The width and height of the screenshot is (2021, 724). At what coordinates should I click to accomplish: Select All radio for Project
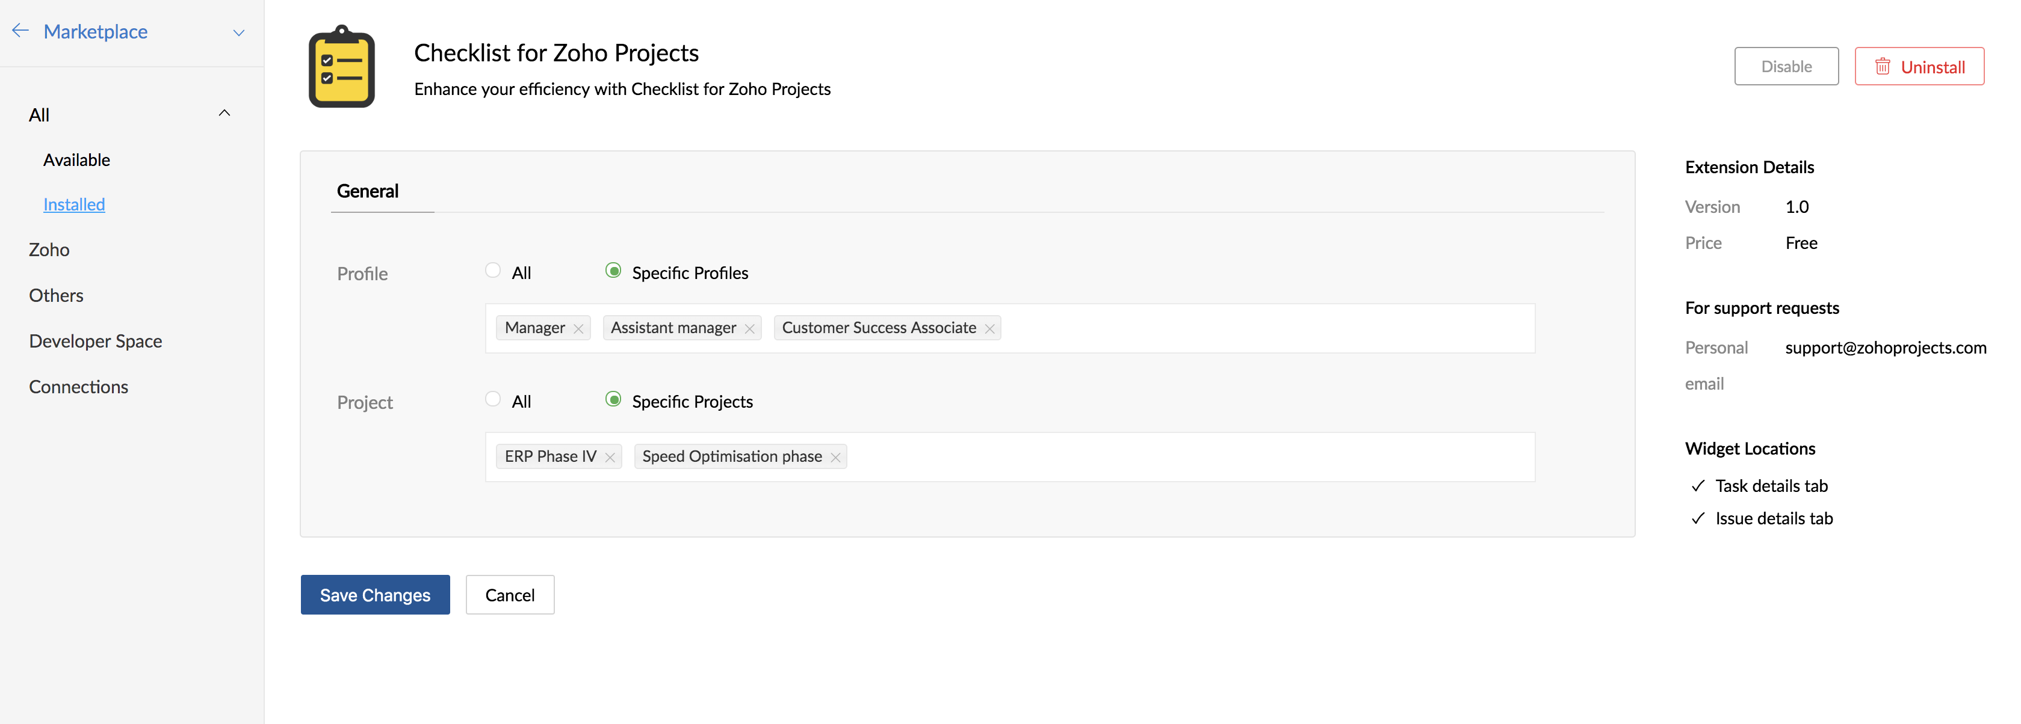tap(493, 399)
